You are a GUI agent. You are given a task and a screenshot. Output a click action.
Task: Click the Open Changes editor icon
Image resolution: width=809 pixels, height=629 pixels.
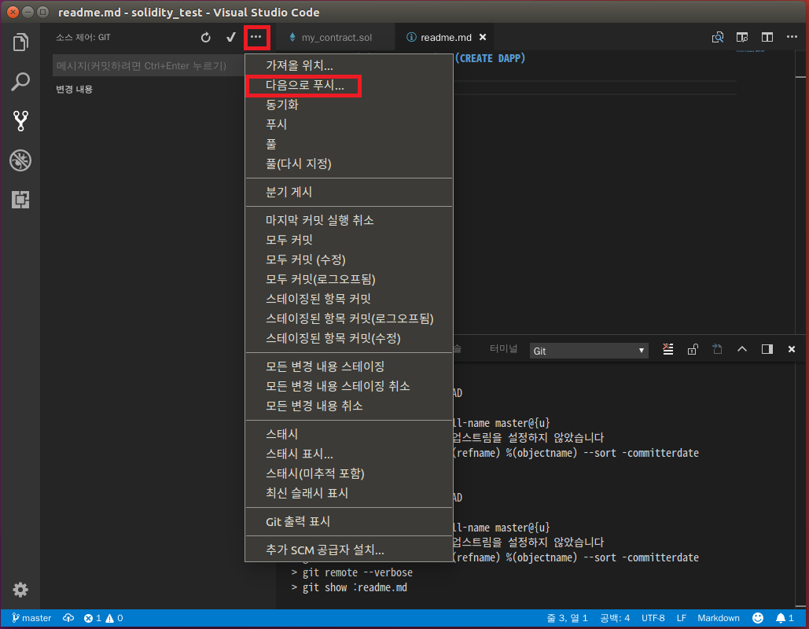[717, 37]
